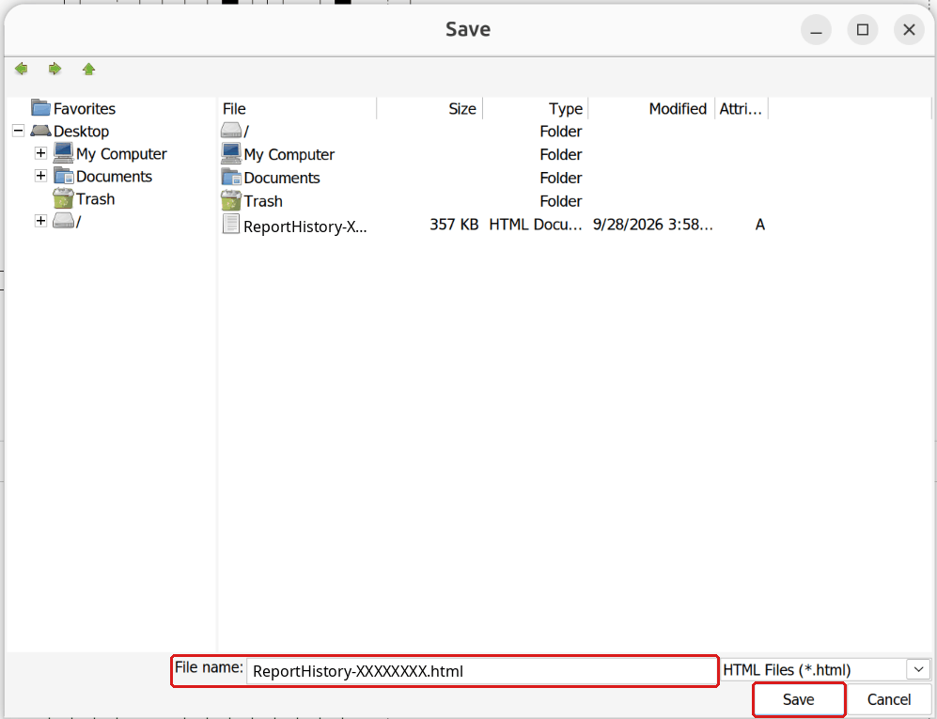Open the HTML Files type dropdown
Image resolution: width=937 pixels, height=719 pixels.
tap(918, 669)
